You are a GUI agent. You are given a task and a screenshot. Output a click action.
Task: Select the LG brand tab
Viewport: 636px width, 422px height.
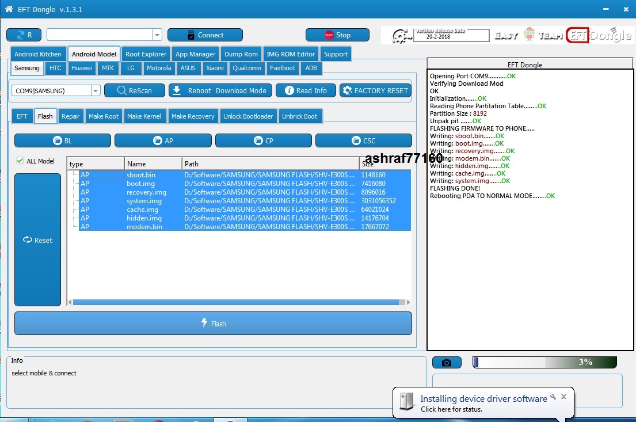[131, 68]
